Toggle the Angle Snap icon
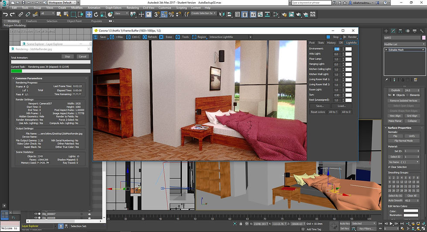 (164, 14)
